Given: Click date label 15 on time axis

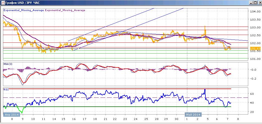Looking at the screenshot, I should (x=64, y=119).
